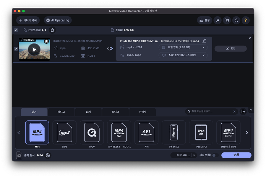Image resolution: width=266 pixels, height=177 pixels.
Task: Click the source resolution 1920x1080 text
Action: [67, 56]
